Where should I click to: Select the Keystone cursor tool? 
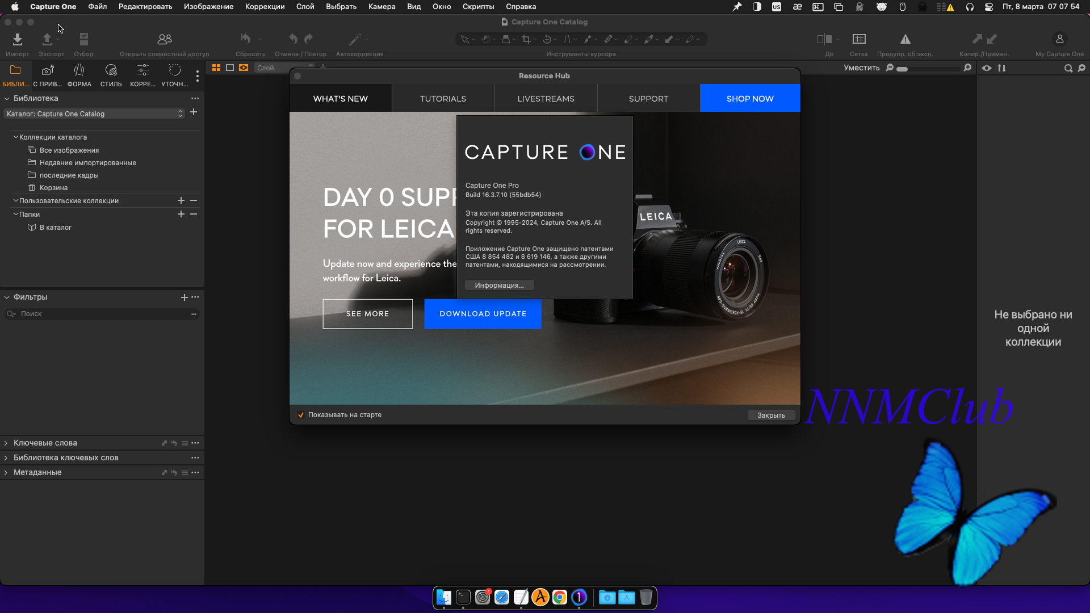click(x=567, y=39)
